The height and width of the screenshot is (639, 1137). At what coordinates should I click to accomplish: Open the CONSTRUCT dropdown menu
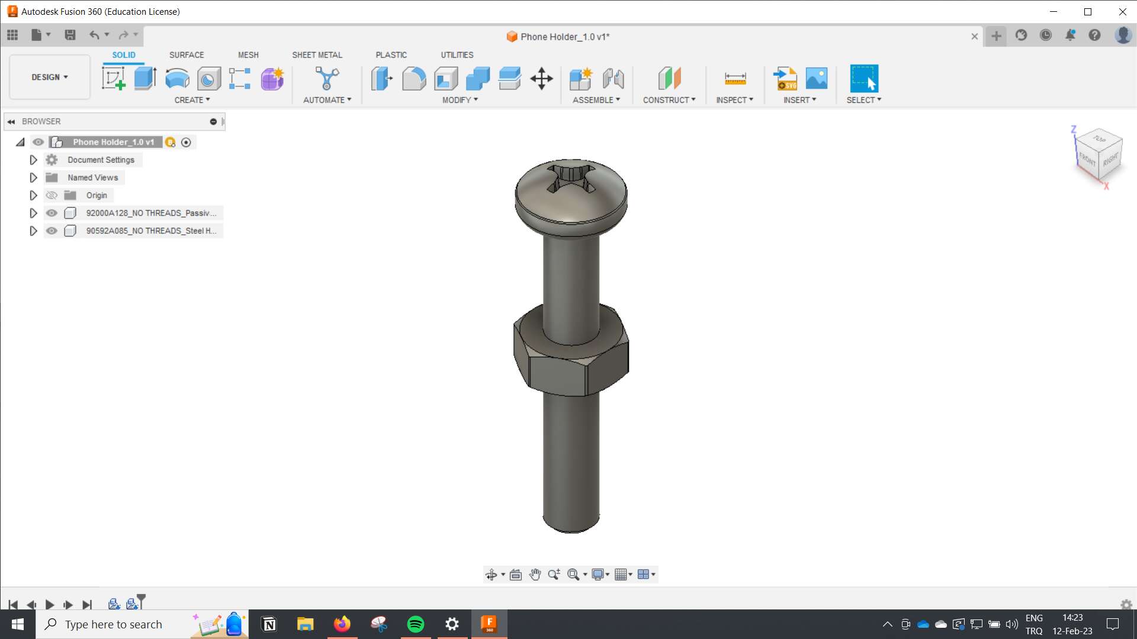point(669,100)
